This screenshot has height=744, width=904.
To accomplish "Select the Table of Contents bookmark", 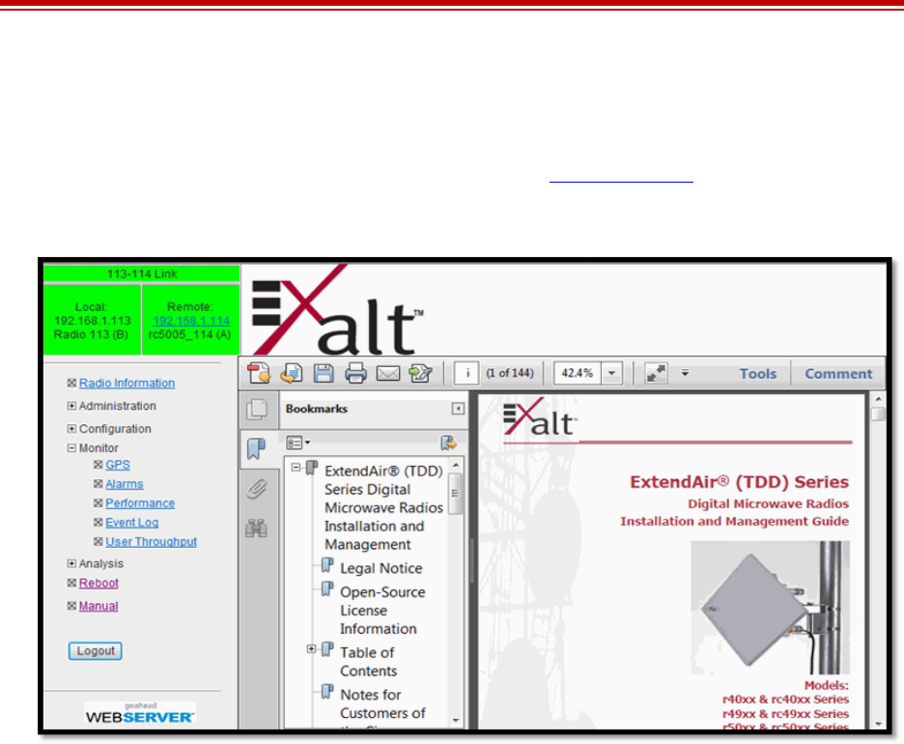I will tap(368, 662).
